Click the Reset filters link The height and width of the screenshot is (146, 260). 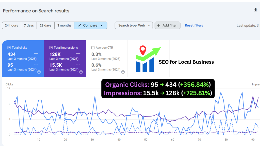pyautogui.click(x=194, y=25)
